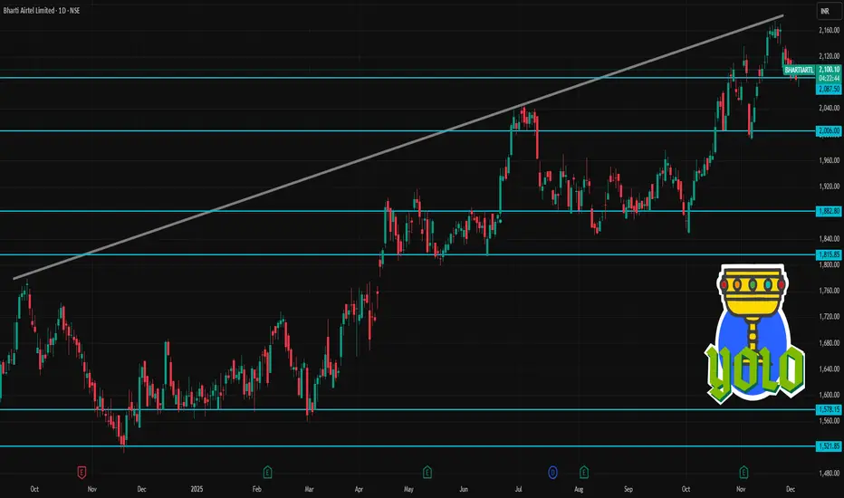Click the 1,680.00 price axis value
This screenshot has height=498, width=844.
[x=829, y=343]
